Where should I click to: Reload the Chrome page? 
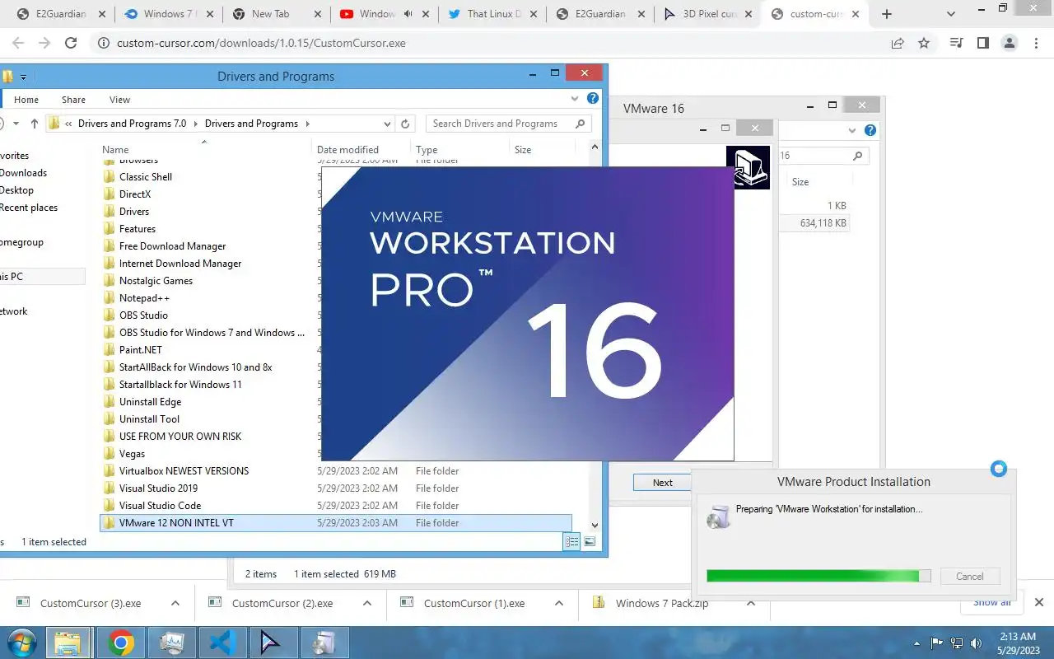coord(71,44)
